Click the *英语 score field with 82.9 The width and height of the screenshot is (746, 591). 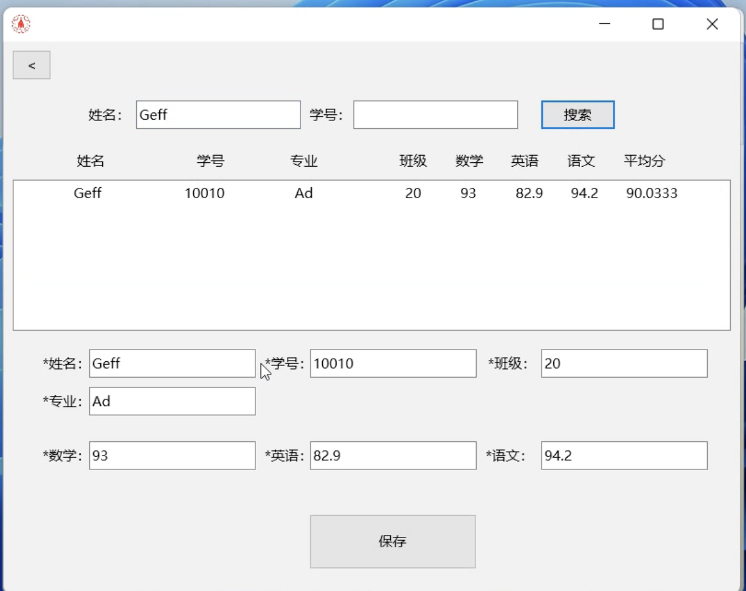(x=393, y=455)
